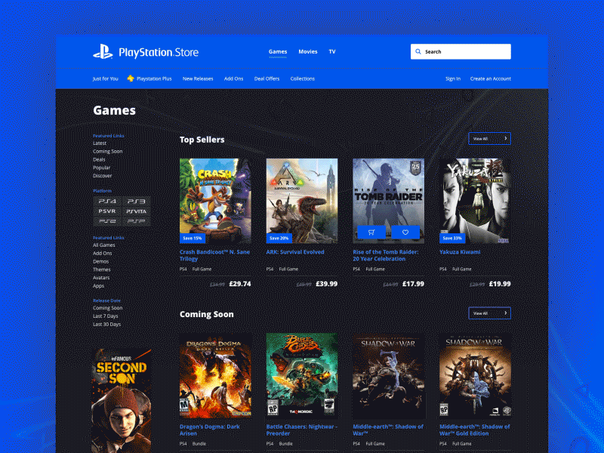Open Latest in sidebar links

pos(100,143)
